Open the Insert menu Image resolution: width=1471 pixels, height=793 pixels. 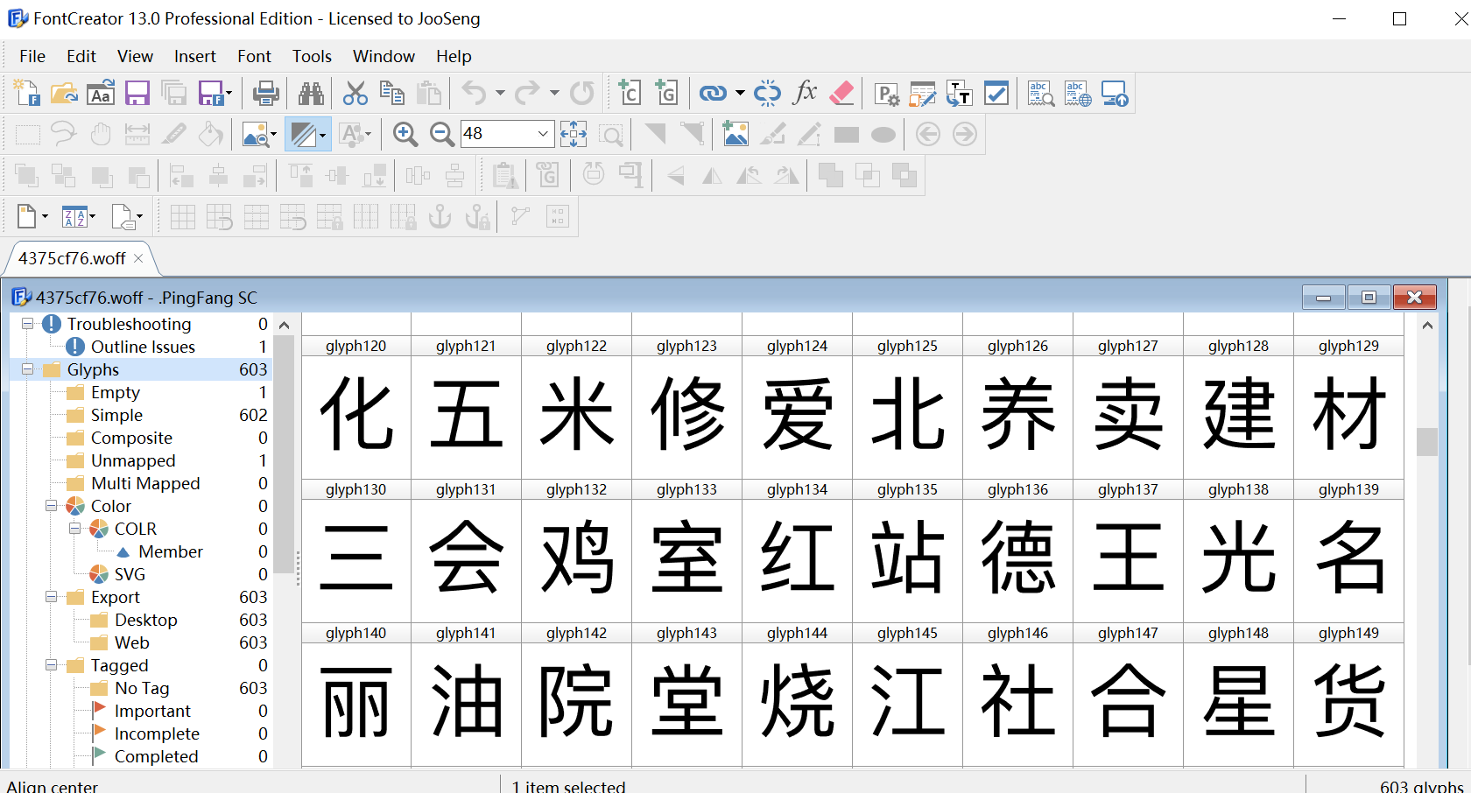[194, 56]
